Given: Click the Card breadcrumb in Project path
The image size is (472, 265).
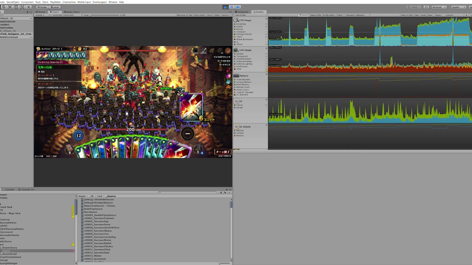Looking at the screenshot, I should (x=100, y=196).
